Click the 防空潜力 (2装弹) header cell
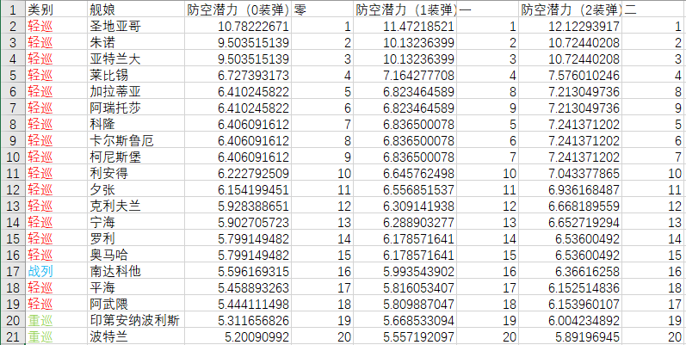686x345 pixels. 571,9
